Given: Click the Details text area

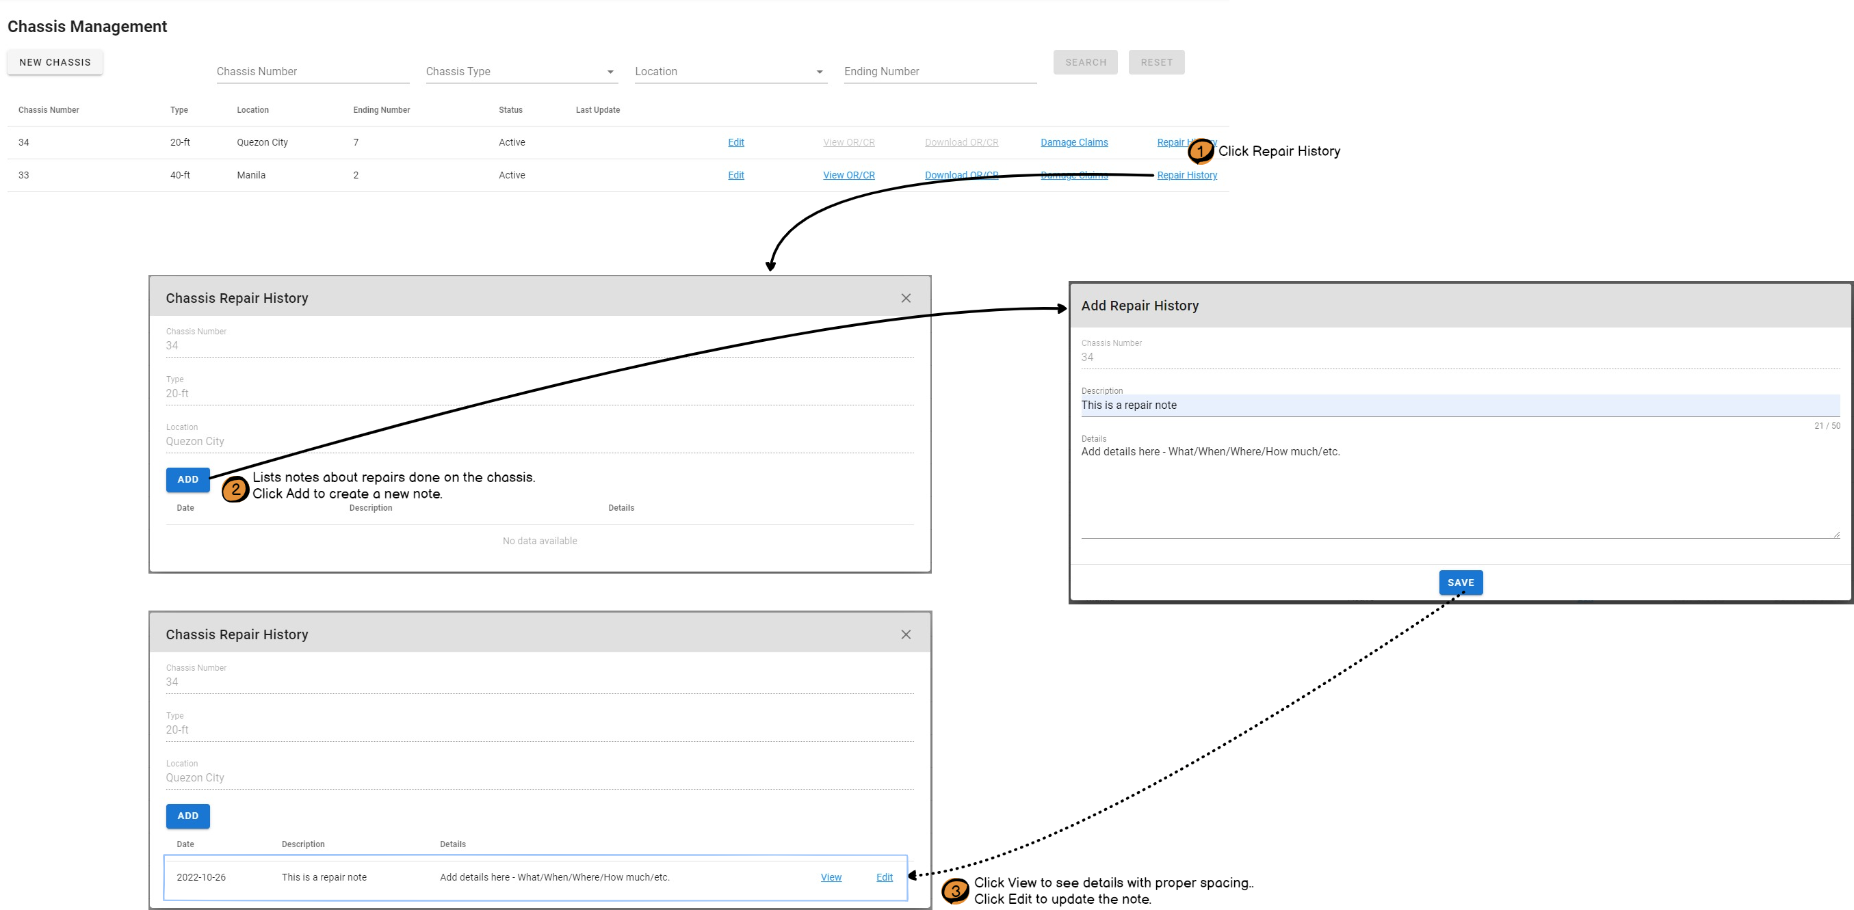Looking at the screenshot, I should 1459,491.
